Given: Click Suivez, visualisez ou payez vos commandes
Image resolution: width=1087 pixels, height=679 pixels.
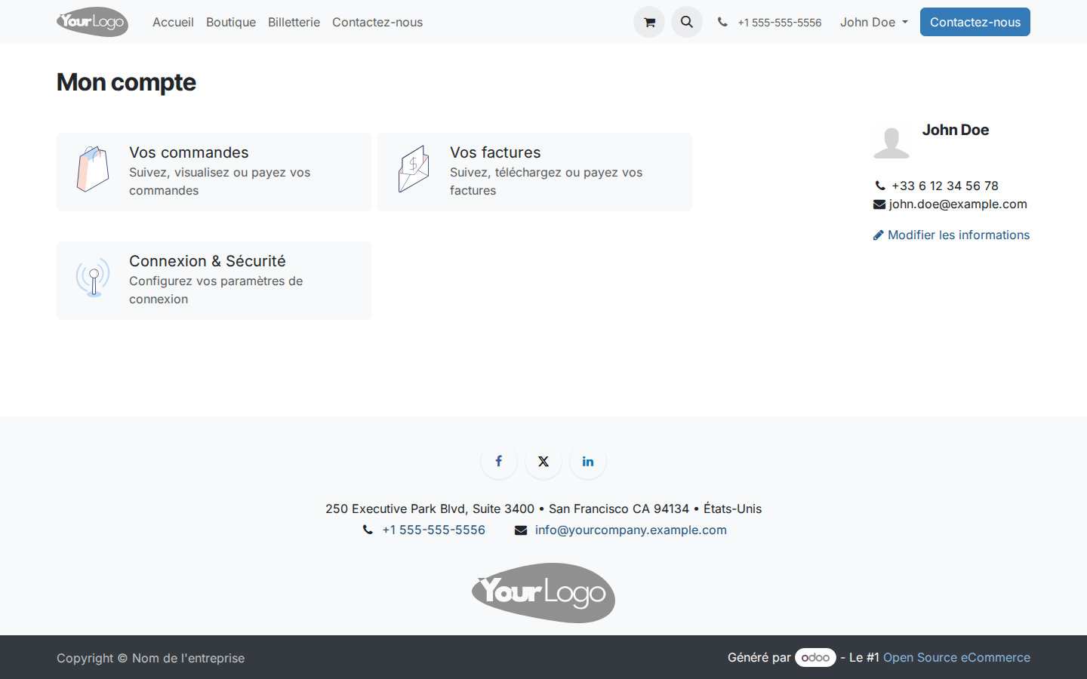Looking at the screenshot, I should point(220,181).
